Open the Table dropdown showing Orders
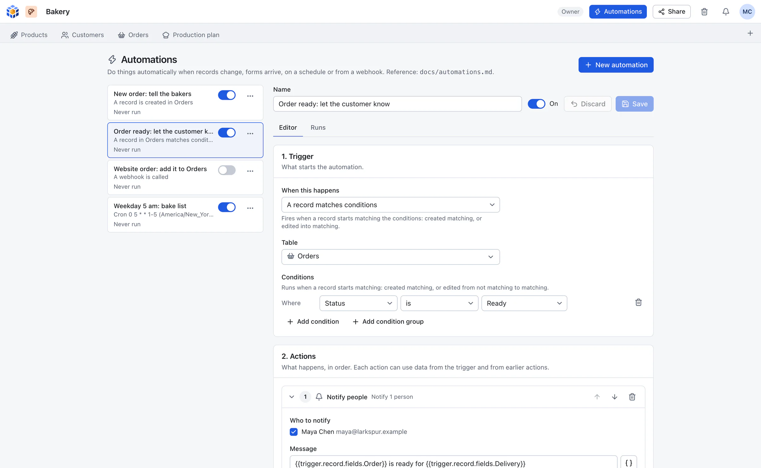Screen dimensions: 761x468 390,257
